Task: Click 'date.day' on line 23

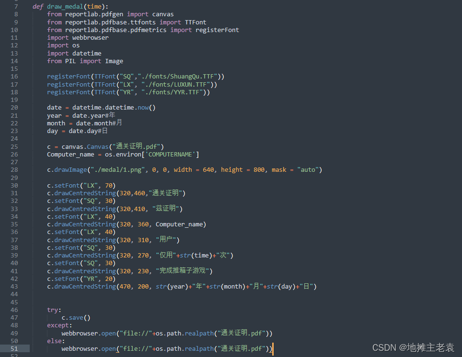Action: click(x=83, y=131)
